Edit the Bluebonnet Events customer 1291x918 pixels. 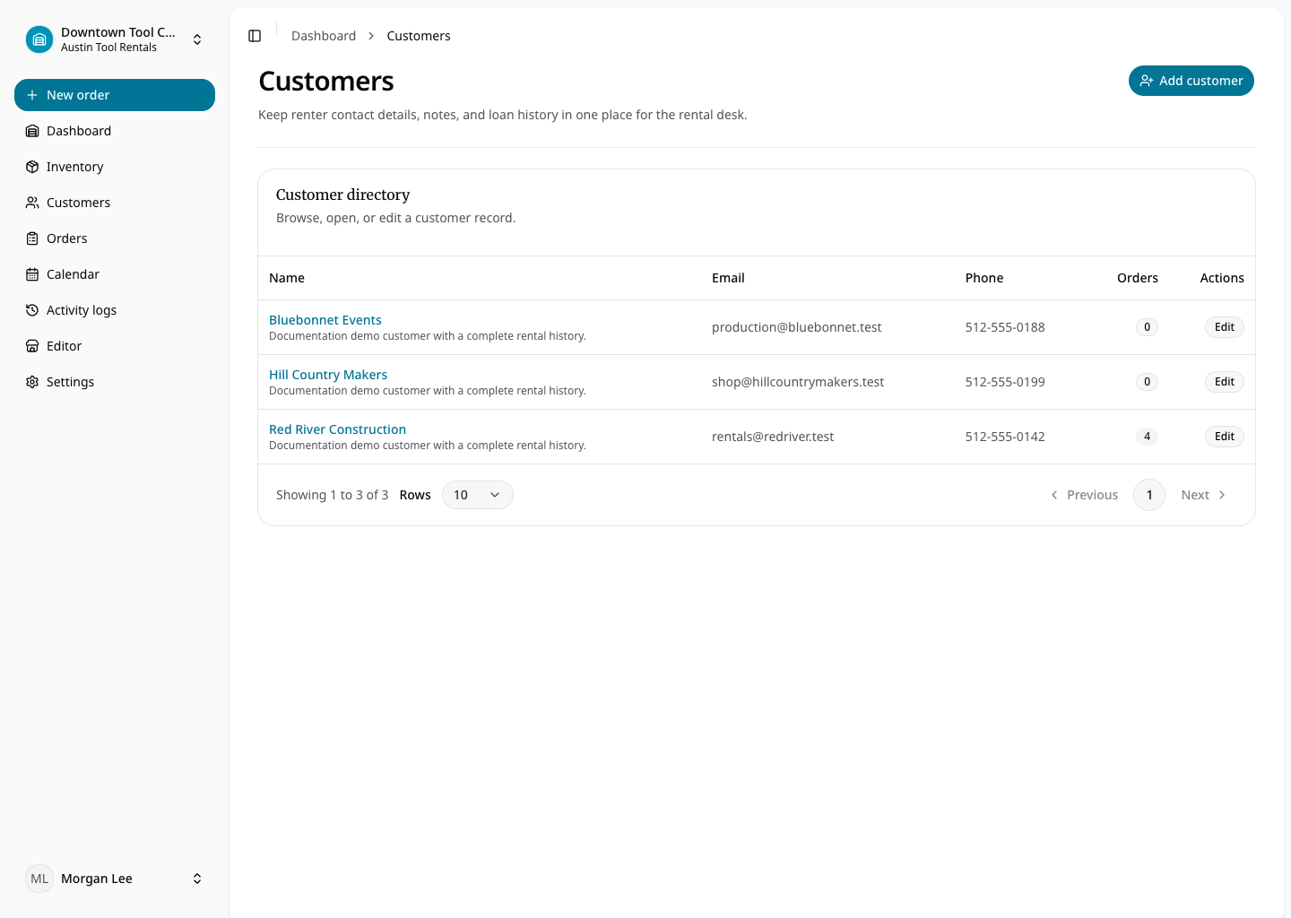pos(1225,327)
